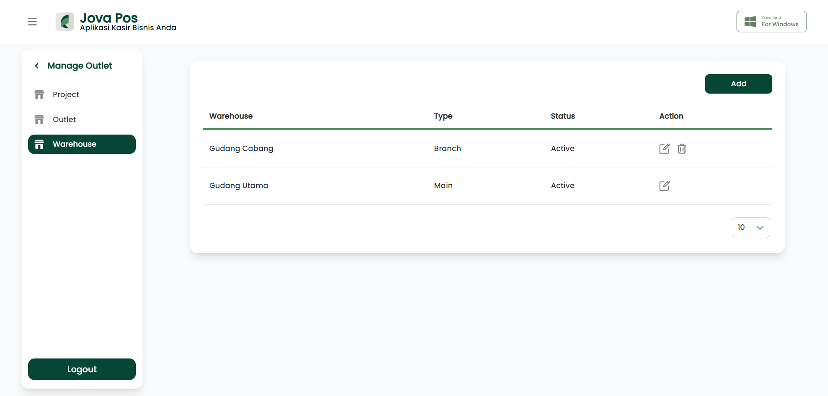The height and width of the screenshot is (396, 828).
Task: Open the hamburger menu
Action: coord(32,22)
